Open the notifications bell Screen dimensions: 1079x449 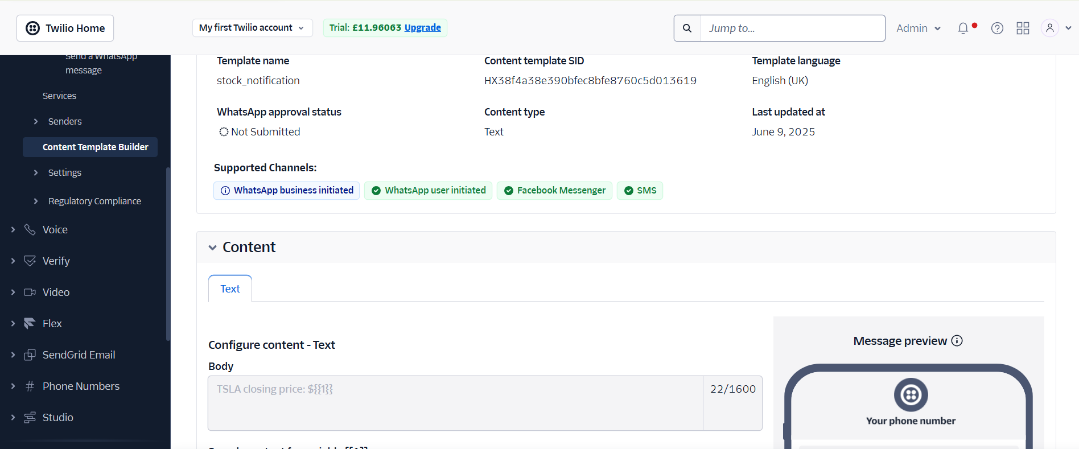click(x=963, y=28)
